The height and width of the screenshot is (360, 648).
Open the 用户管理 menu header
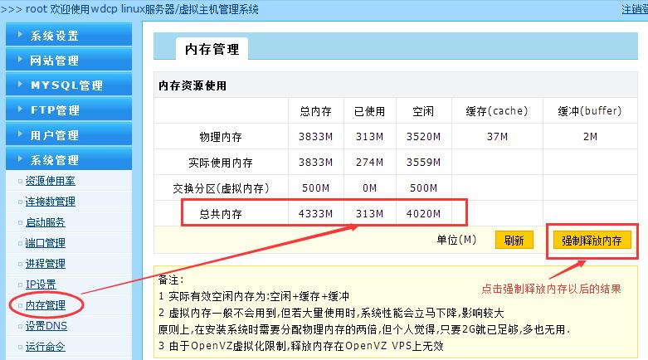tap(55, 135)
